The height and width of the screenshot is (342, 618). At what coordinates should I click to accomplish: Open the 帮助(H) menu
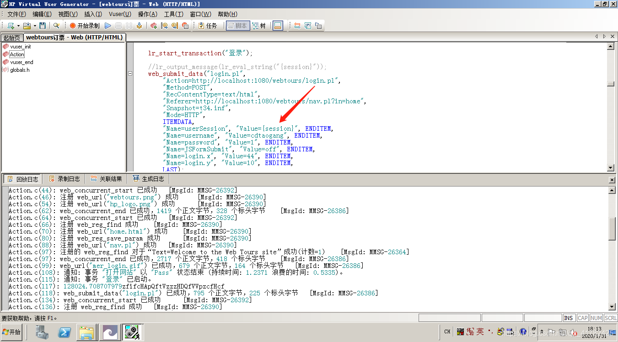228,15
